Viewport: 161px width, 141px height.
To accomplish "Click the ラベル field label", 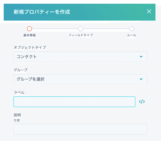I will 19,93.
